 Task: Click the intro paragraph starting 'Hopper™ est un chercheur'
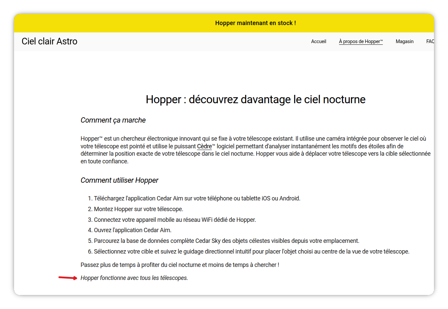(255, 150)
